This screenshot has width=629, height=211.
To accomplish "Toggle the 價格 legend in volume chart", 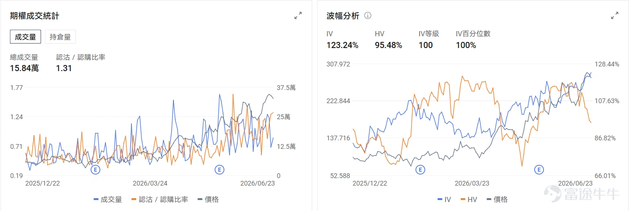I will pos(207,200).
